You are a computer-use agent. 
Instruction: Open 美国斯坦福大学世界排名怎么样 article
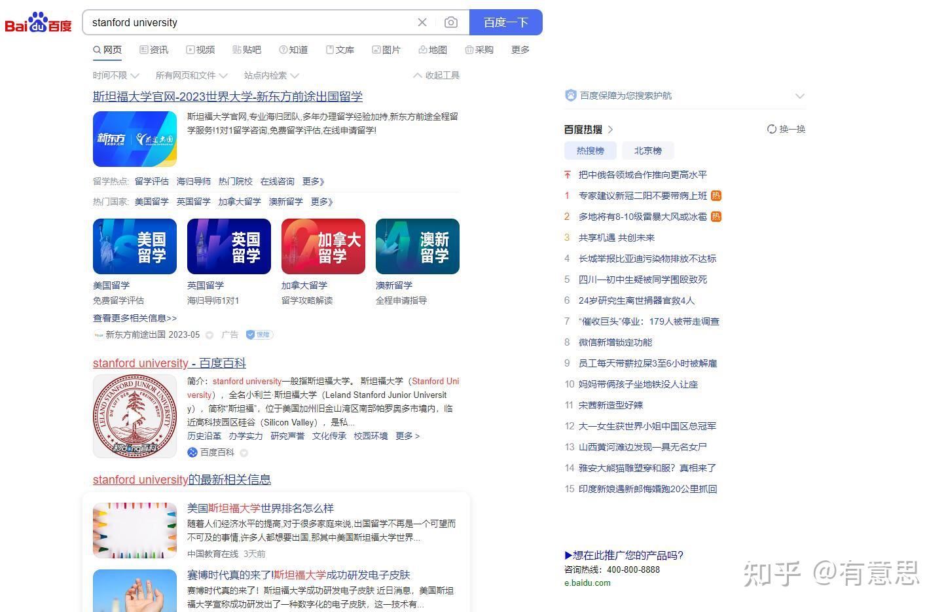tap(261, 508)
